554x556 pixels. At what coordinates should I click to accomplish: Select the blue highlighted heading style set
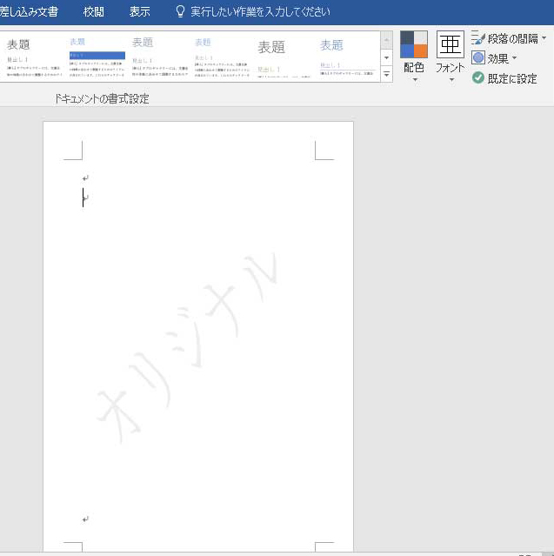pyautogui.click(x=97, y=57)
